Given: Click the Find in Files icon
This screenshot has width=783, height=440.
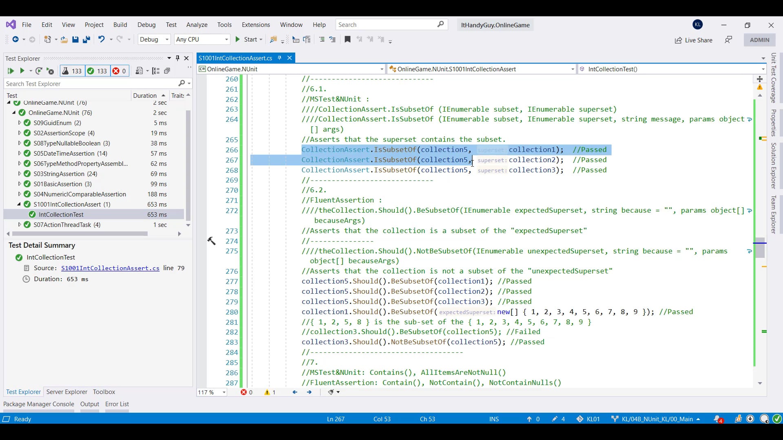Looking at the screenshot, I should click(273, 40).
